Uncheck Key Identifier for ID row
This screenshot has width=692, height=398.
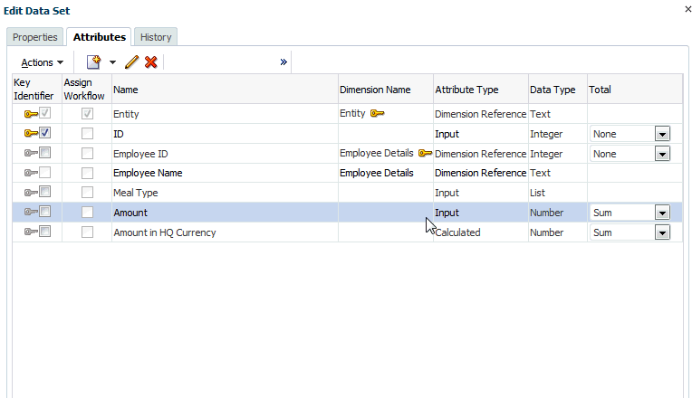45,133
